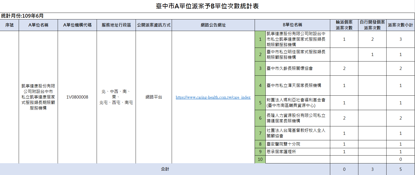Click green row number 6 cell

260,118
